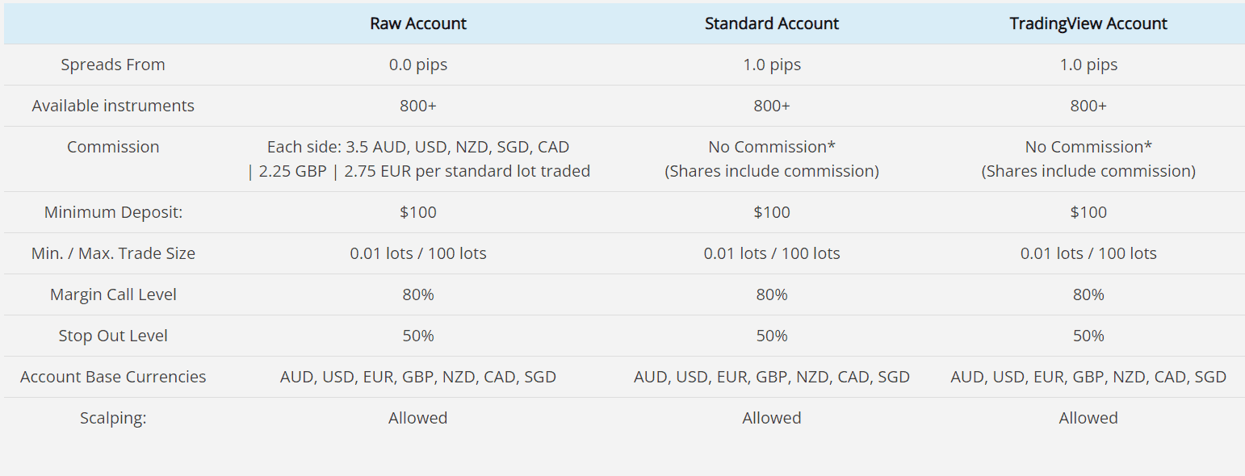Image resolution: width=1245 pixels, height=476 pixels.
Task: Select the Account Base Currencies label
Action: click(113, 377)
